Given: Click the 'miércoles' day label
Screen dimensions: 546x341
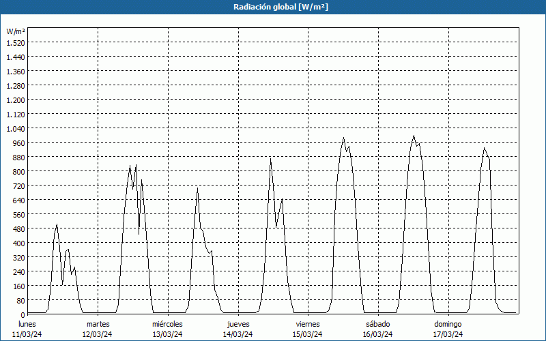Looking at the screenshot, I should click(x=167, y=324).
